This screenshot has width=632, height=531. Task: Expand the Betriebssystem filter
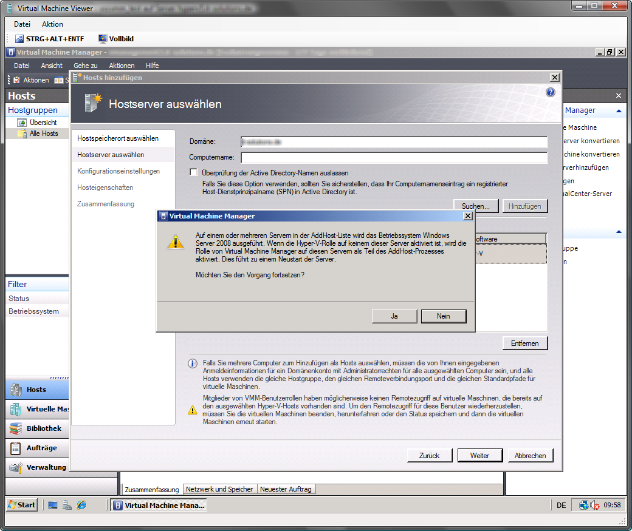pyautogui.click(x=34, y=311)
